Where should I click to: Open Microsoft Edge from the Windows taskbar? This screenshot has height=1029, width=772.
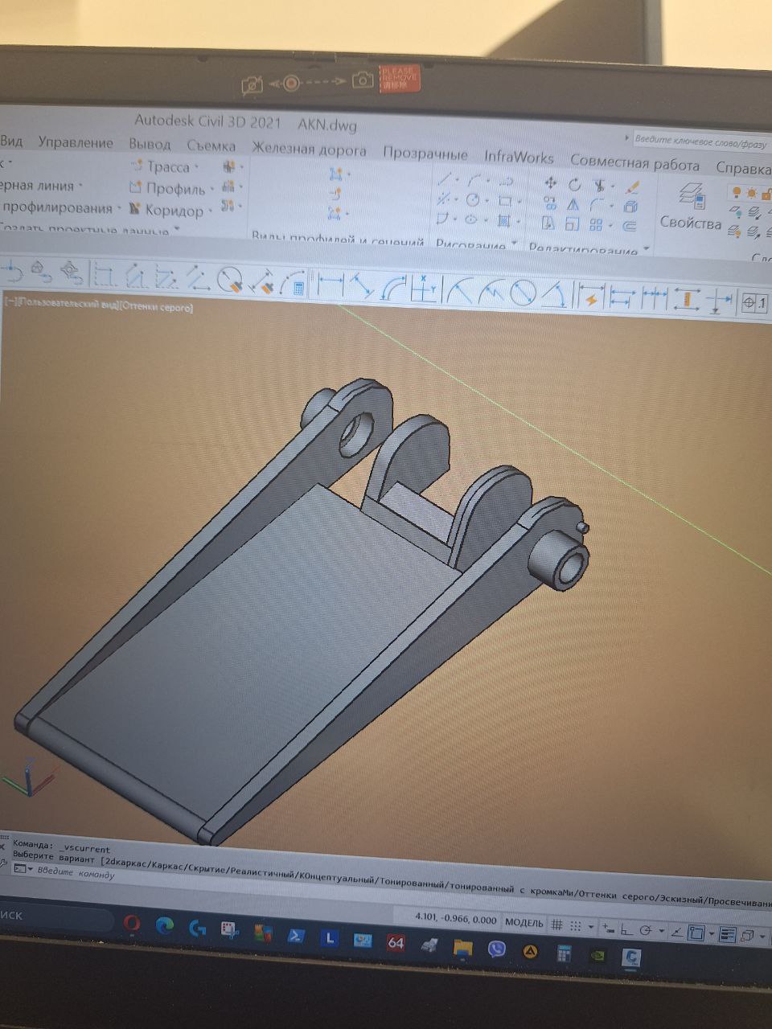pyautogui.click(x=165, y=926)
